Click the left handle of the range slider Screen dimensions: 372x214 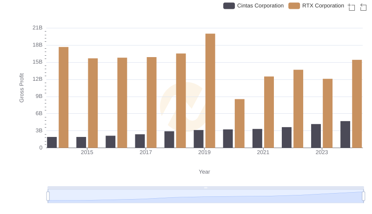click(x=48, y=196)
